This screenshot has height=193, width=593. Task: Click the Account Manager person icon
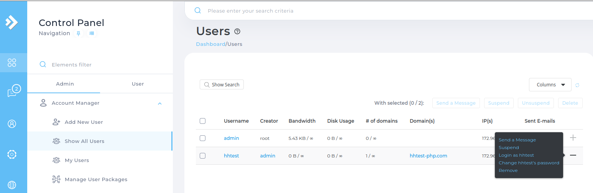point(43,103)
